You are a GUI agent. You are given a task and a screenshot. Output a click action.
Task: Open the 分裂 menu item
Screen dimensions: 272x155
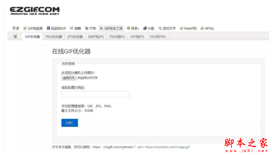(149, 28)
